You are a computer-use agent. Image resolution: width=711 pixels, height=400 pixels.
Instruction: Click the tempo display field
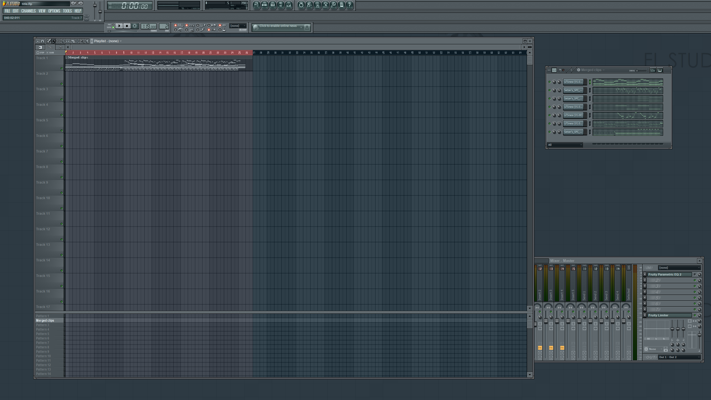pos(149,26)
